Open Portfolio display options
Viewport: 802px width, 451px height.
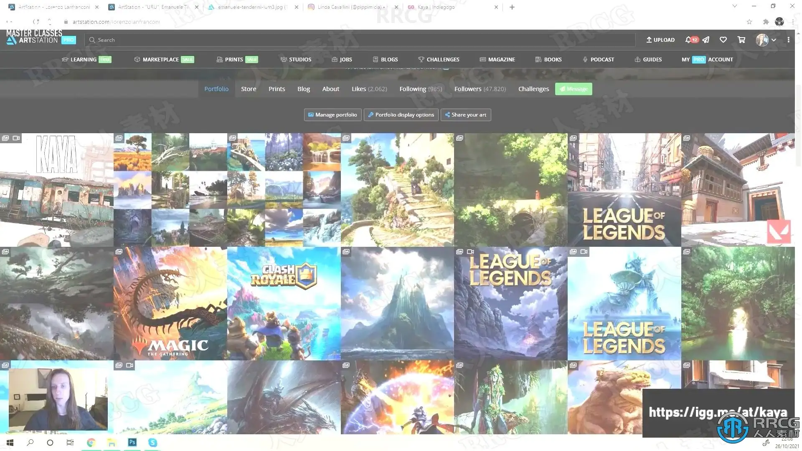401,115
